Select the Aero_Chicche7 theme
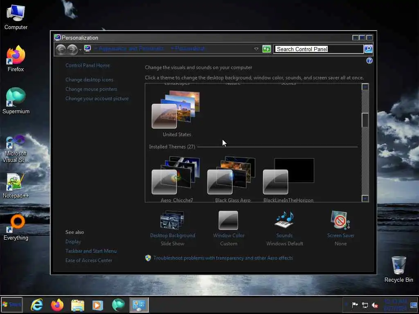The image size is (419, 314). (x=176, y=179)
